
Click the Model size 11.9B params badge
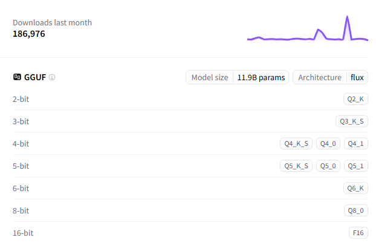coord(237,77)
